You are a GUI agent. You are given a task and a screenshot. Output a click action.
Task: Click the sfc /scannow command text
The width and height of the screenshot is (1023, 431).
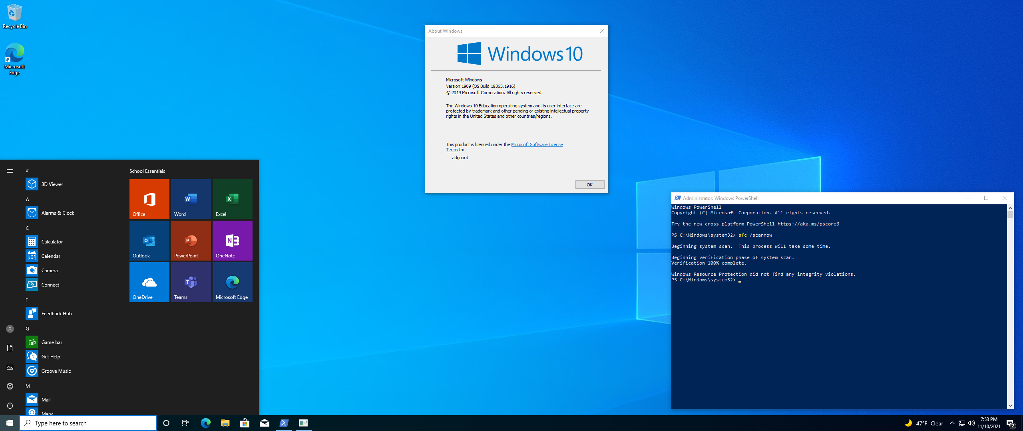[755, 235]
